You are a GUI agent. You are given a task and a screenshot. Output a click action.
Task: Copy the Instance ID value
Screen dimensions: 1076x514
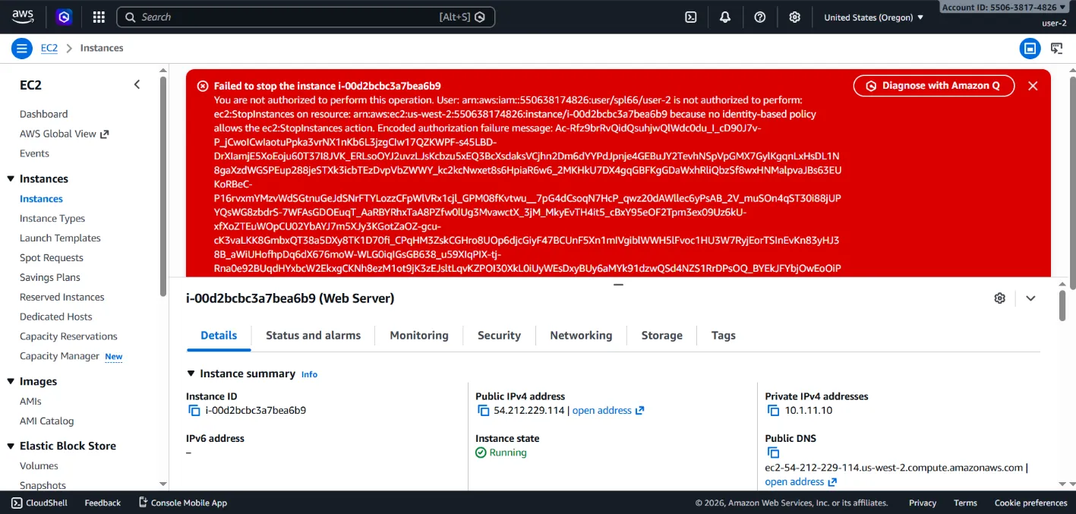tap(194, 411)
